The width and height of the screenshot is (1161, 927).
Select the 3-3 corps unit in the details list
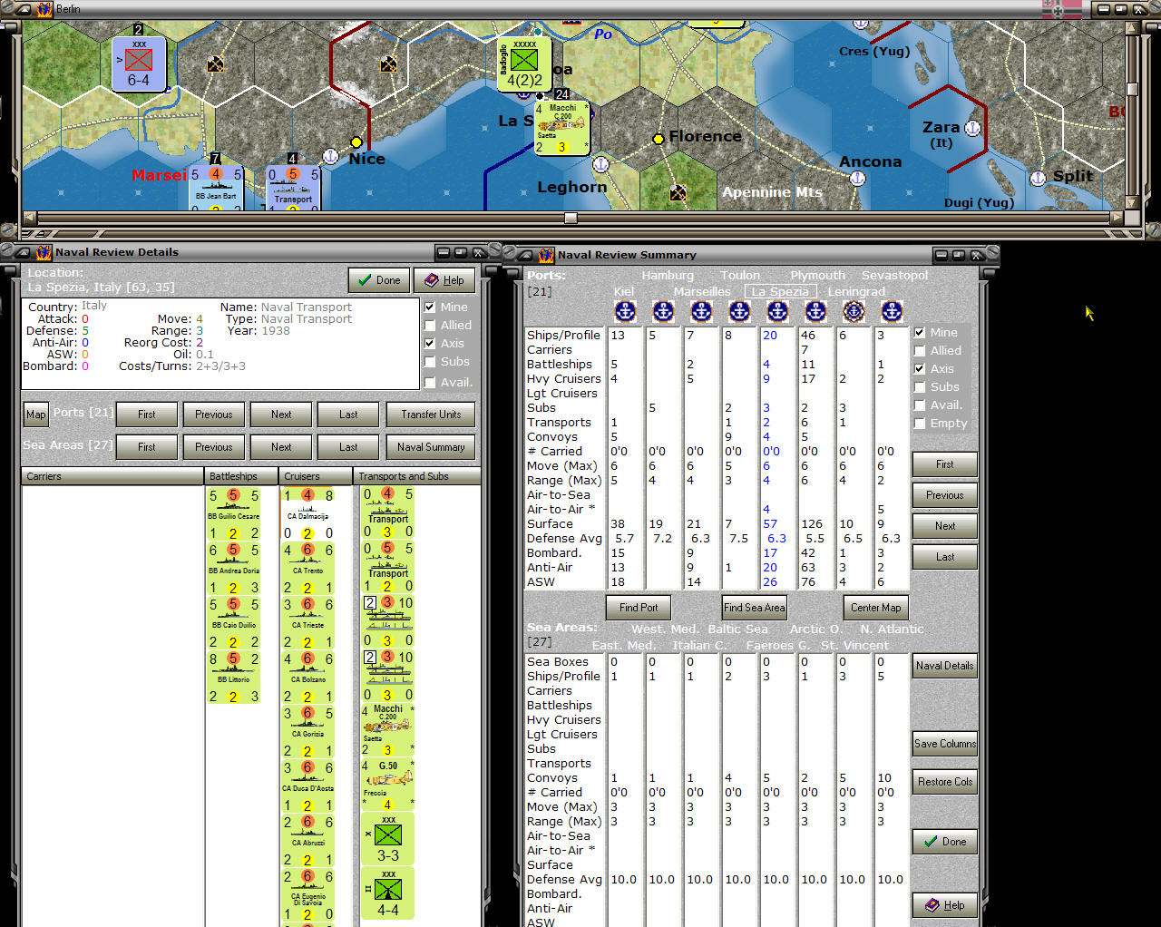click(387, 839)
